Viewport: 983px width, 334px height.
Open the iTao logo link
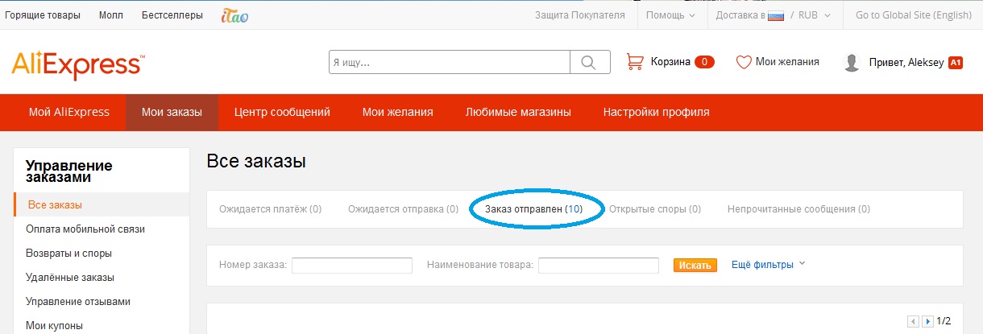click(234, 15)
